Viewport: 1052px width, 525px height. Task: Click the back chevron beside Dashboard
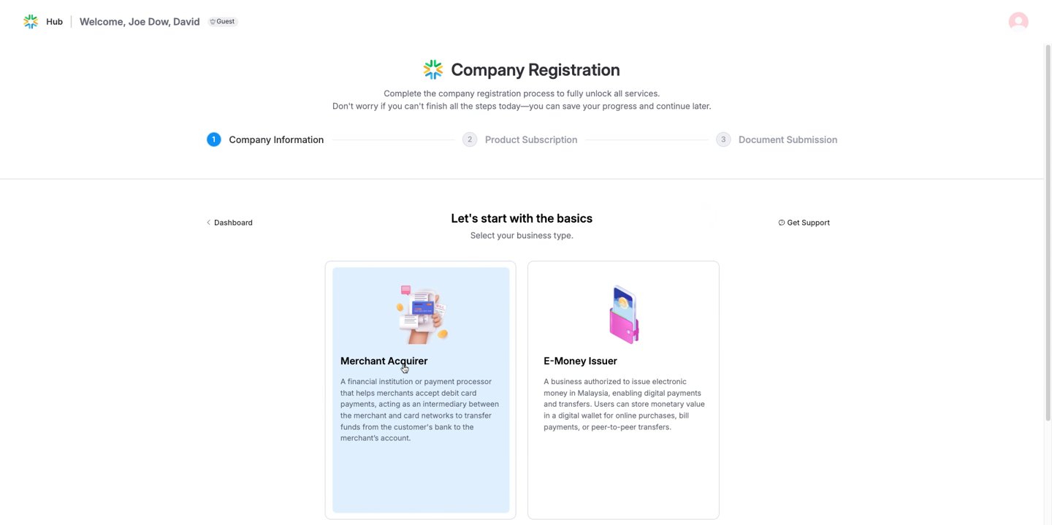(x=208, y=223)
